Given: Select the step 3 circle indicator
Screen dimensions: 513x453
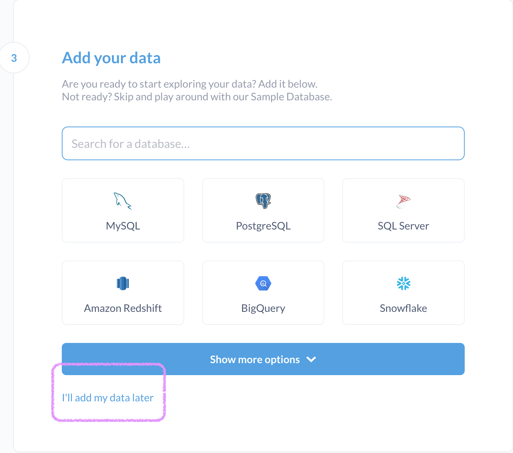Looking at the screenshot, I should point(14,58).
